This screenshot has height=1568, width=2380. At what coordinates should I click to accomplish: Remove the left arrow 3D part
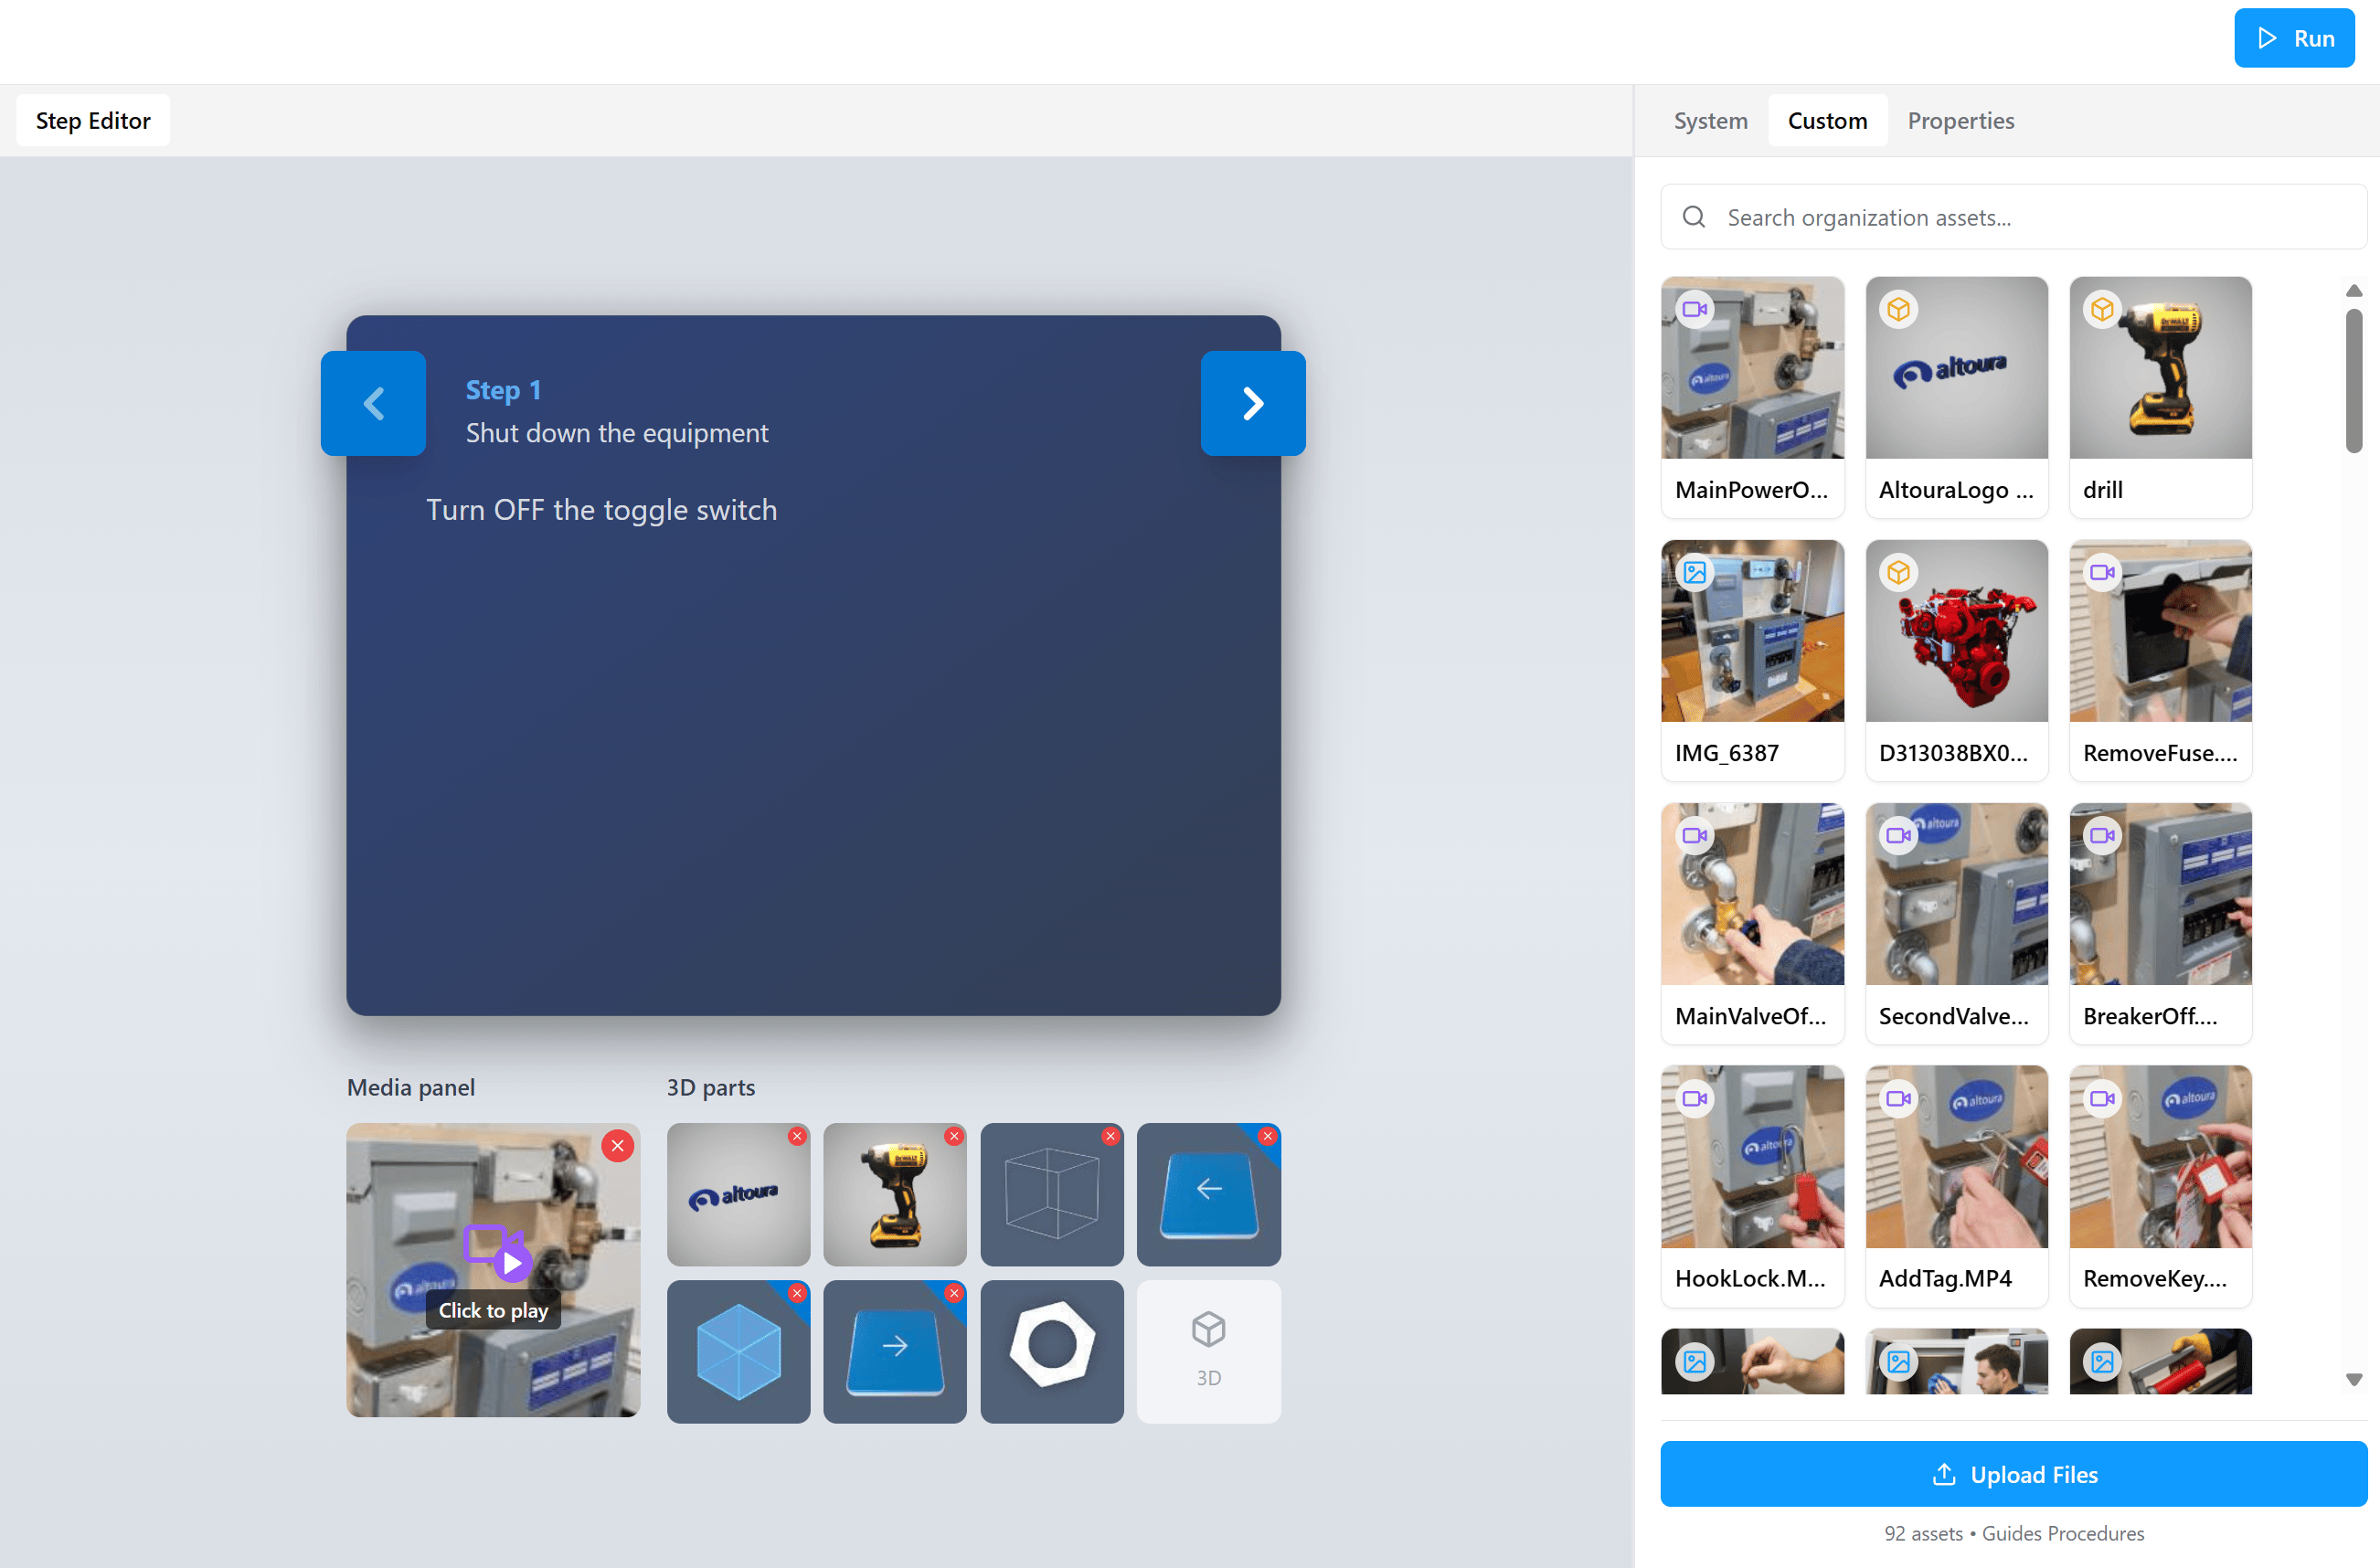point(1267,1136)
